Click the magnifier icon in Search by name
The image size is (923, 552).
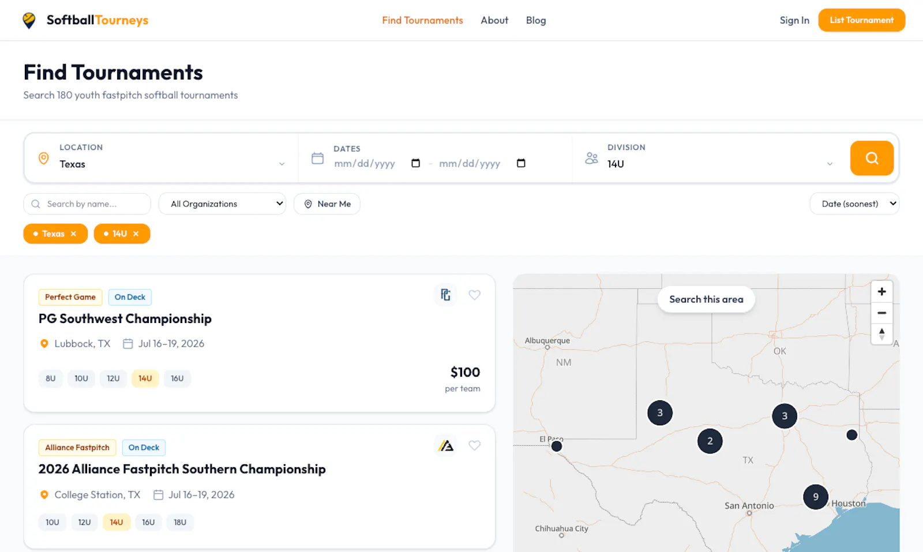(36, 204)
